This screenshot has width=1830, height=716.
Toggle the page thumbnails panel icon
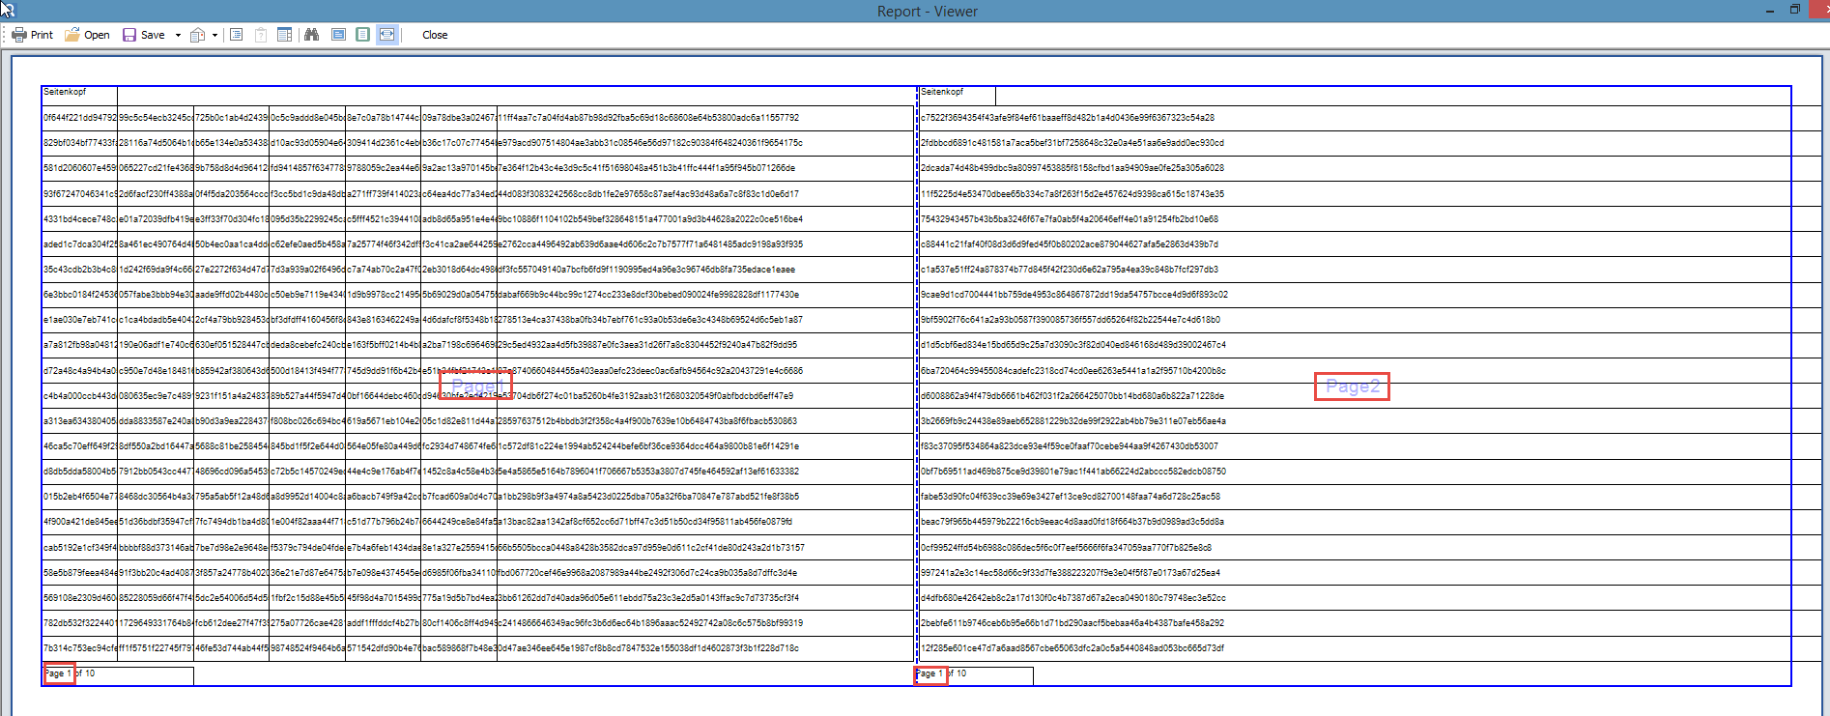click(x=285, y=35)
